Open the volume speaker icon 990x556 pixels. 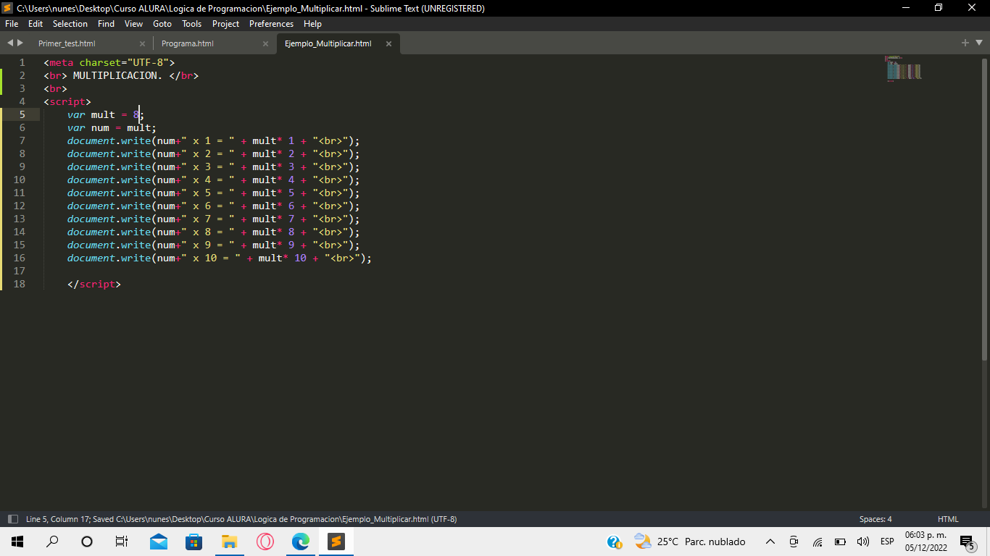click(862, 542)
